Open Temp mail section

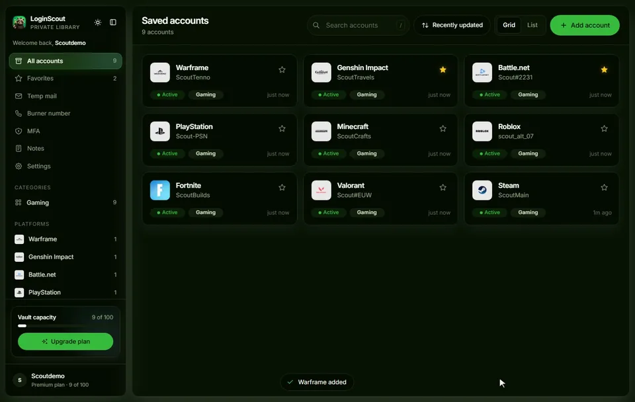pyautogui.click(x=65, y=96)
